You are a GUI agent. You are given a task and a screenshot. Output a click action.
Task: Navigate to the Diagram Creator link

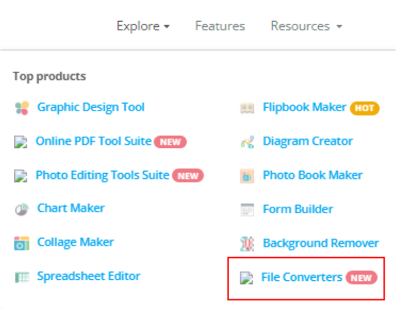click(x=308, y=141)
